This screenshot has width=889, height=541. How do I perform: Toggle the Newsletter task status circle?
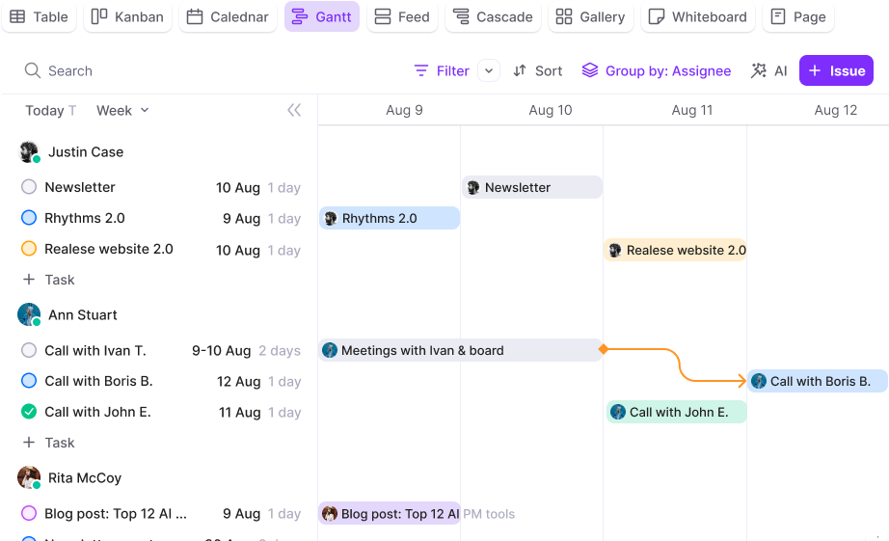29,187
